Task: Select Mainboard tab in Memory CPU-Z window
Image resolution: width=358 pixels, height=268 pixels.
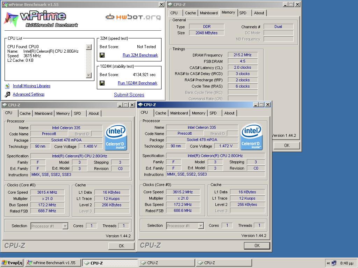Action: (x=209, y=13)
